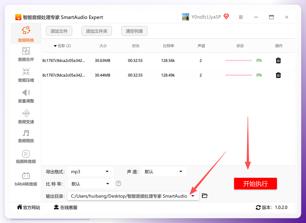
Task: Open the Audio Merge (音频合并) sidebar icon
Action: tap(26, 51)
